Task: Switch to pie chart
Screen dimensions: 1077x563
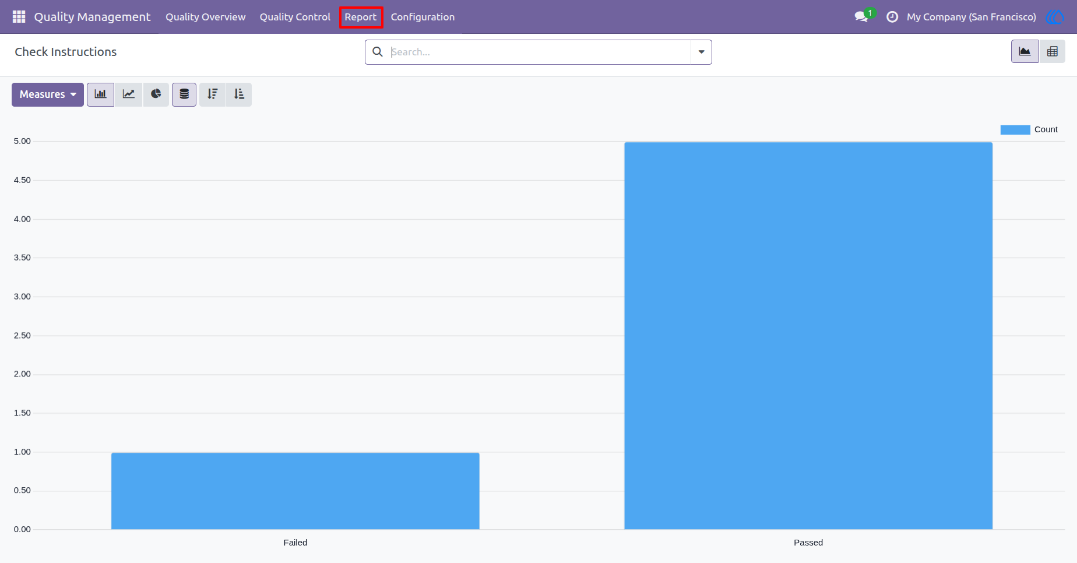Action: click(x=156, y=94)
